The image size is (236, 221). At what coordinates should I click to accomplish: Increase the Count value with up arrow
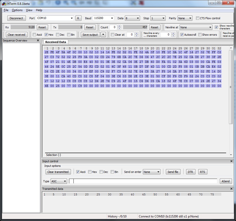(119, 26)
